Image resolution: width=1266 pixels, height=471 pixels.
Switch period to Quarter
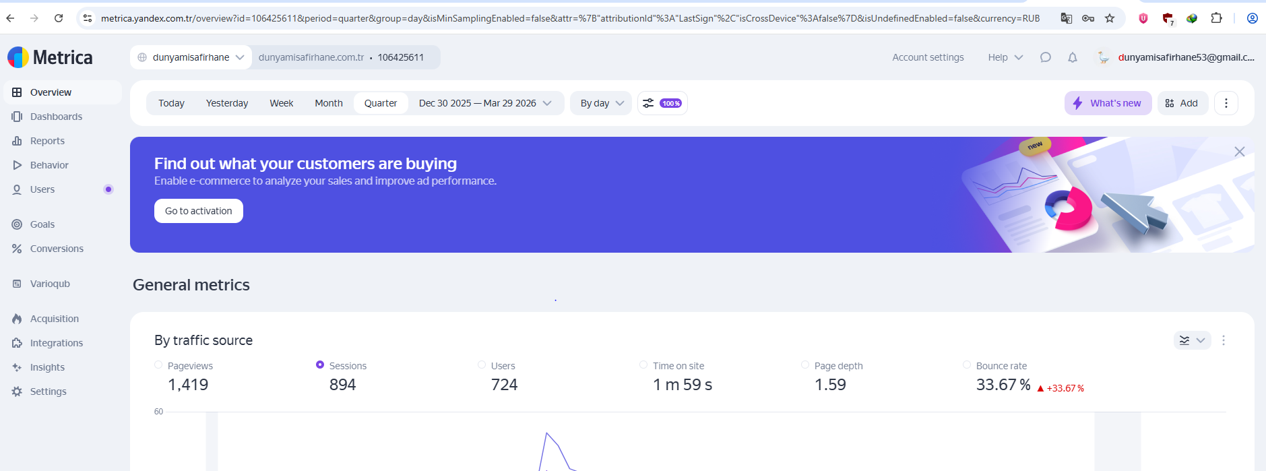point(381,103)
